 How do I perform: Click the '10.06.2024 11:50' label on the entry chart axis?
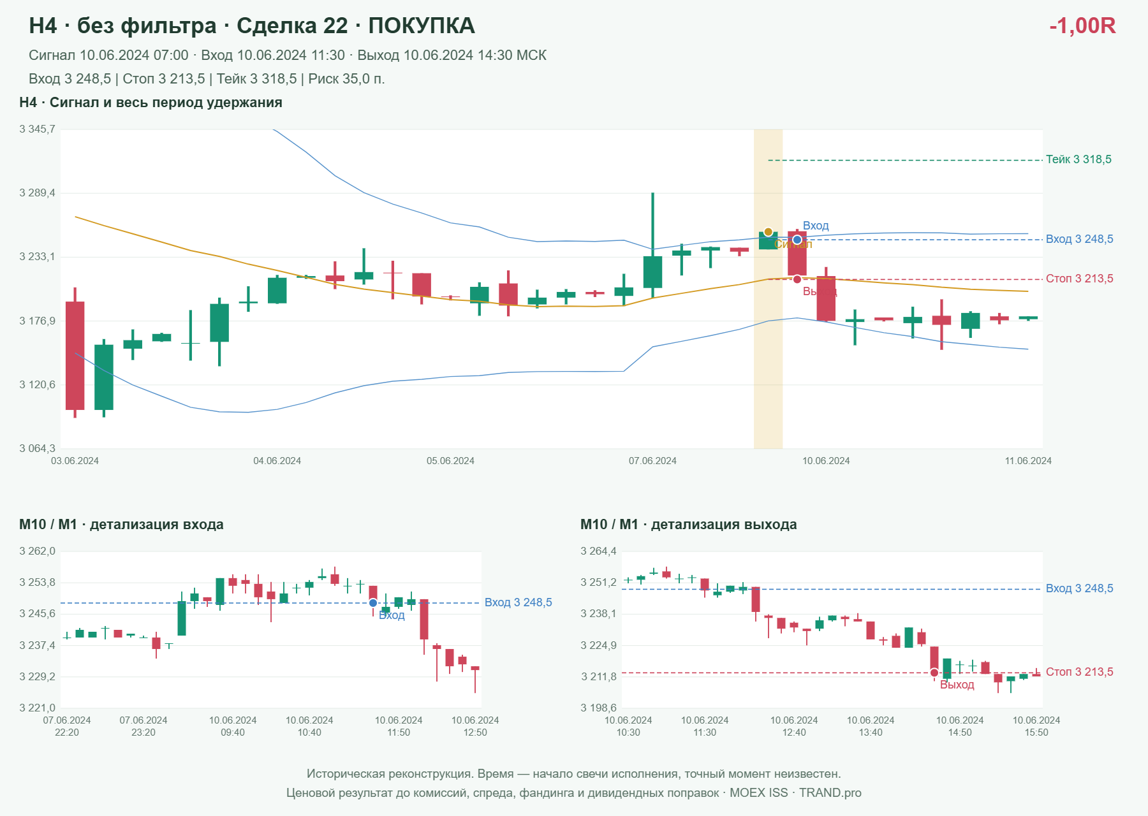click(x=399, y=726)
